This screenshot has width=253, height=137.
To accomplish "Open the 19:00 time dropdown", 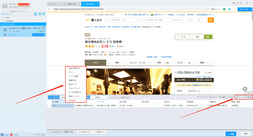I will click(192, 20).
